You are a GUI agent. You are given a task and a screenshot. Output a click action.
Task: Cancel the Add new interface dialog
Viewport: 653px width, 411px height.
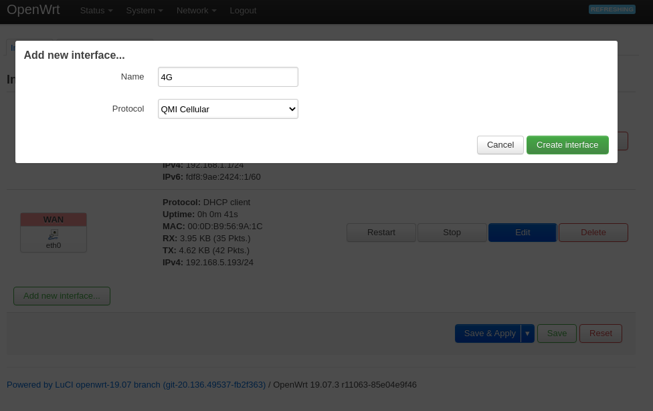coord(500,145)
